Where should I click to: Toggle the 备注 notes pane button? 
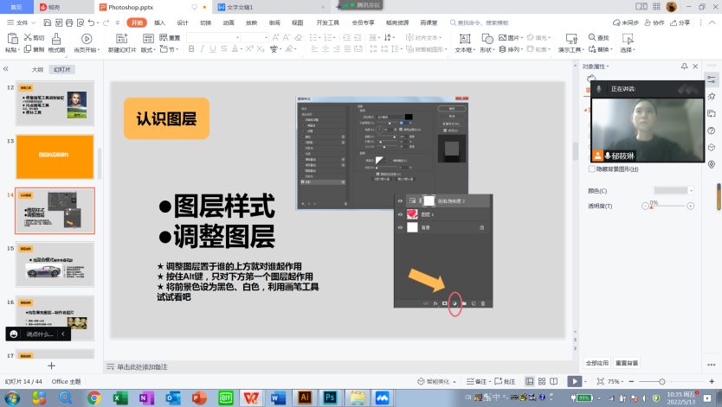(477, 381)
